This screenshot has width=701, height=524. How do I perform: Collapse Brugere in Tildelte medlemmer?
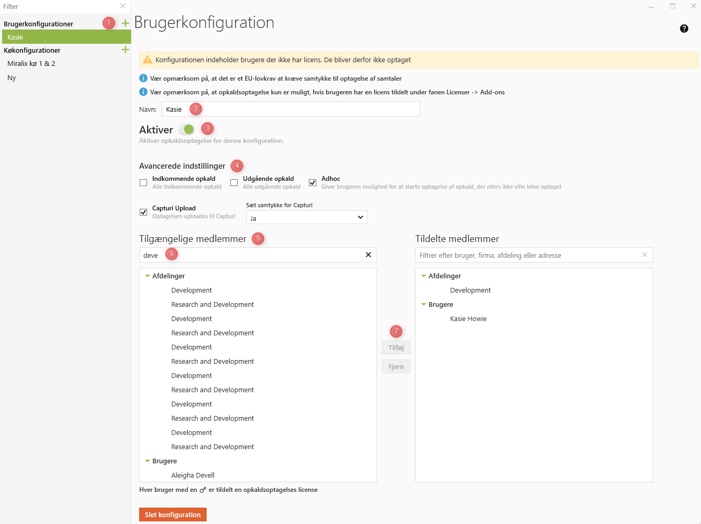tap(424, 304)
